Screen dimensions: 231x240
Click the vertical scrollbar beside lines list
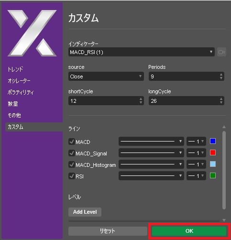coord(224,170)
